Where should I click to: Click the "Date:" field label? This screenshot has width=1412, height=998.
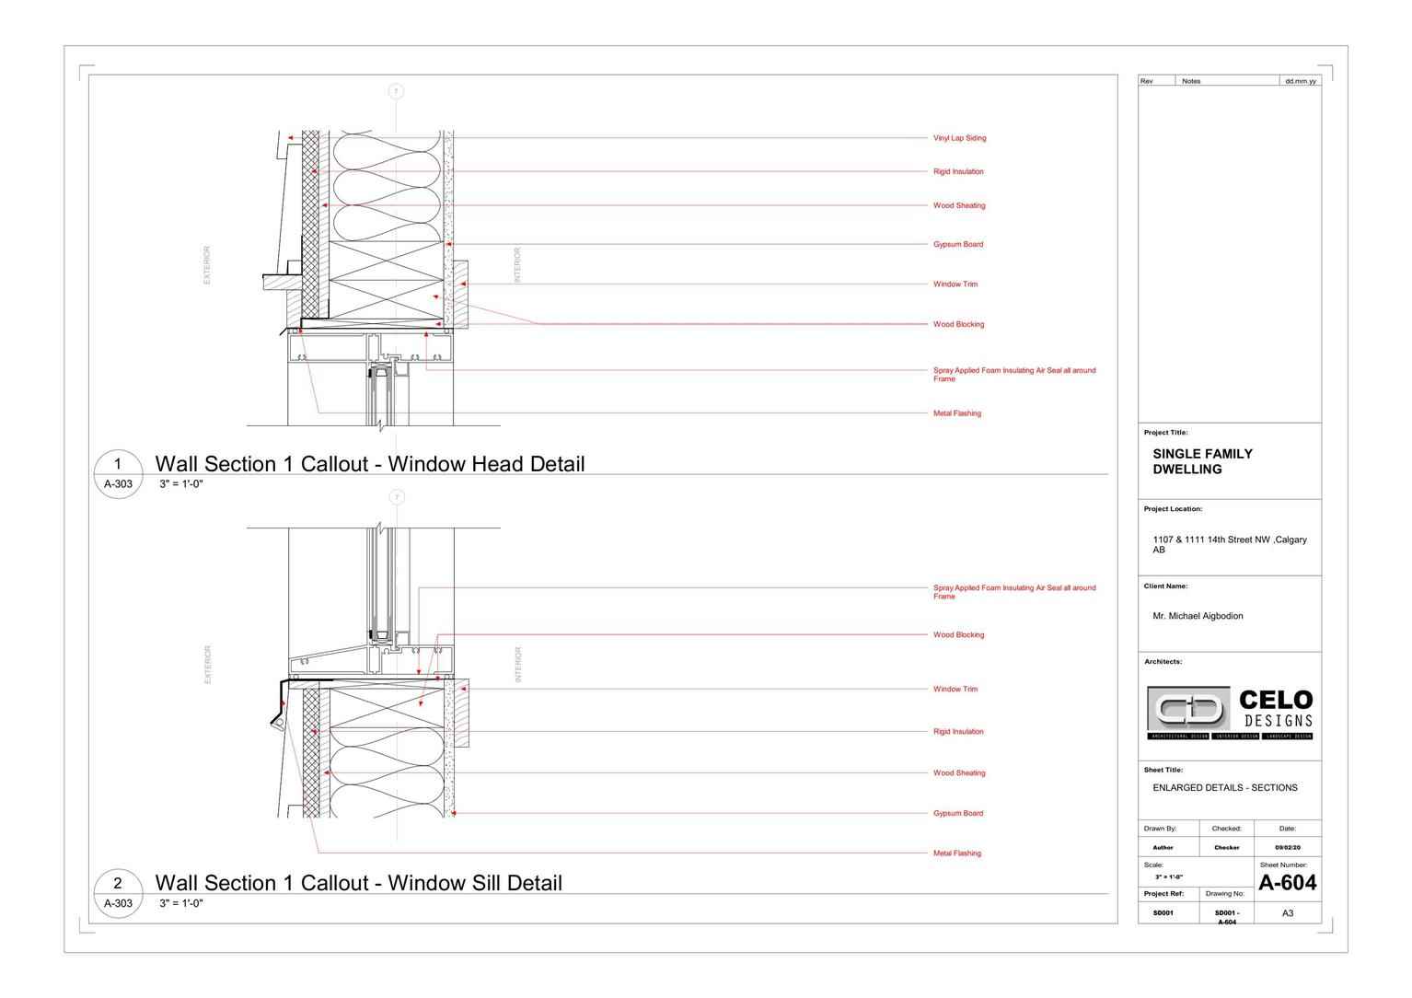click(x=1287, y=830)
